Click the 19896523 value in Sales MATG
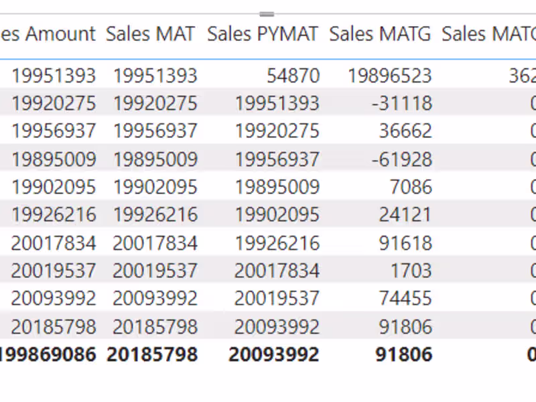536x402 pixels. tap(389, 76)
